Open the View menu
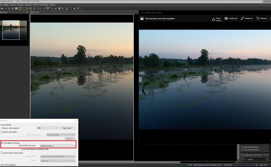Viewport: 271px width, 167px height. pyautogui.click(x=13, y=5)
